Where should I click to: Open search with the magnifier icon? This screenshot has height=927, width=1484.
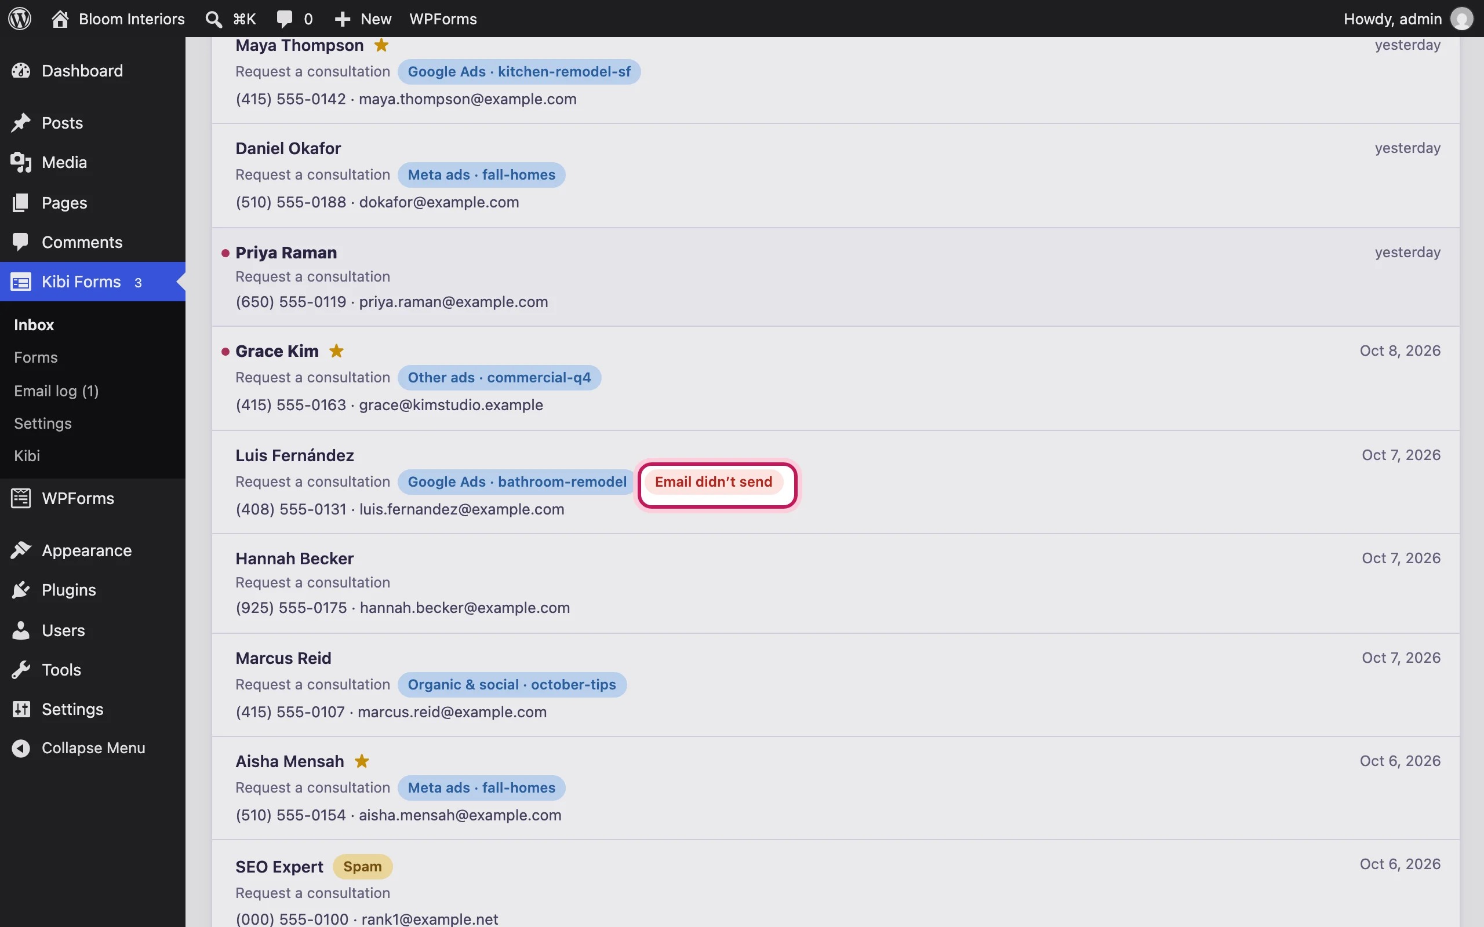[213, 19]
